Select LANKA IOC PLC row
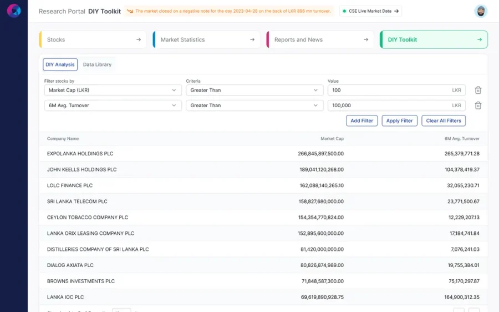This screenshot has height=312, width=499. (x=263, y=297)
